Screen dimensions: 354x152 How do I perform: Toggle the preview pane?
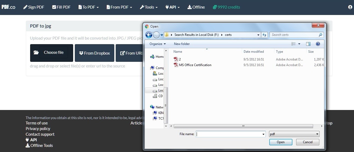308,44
